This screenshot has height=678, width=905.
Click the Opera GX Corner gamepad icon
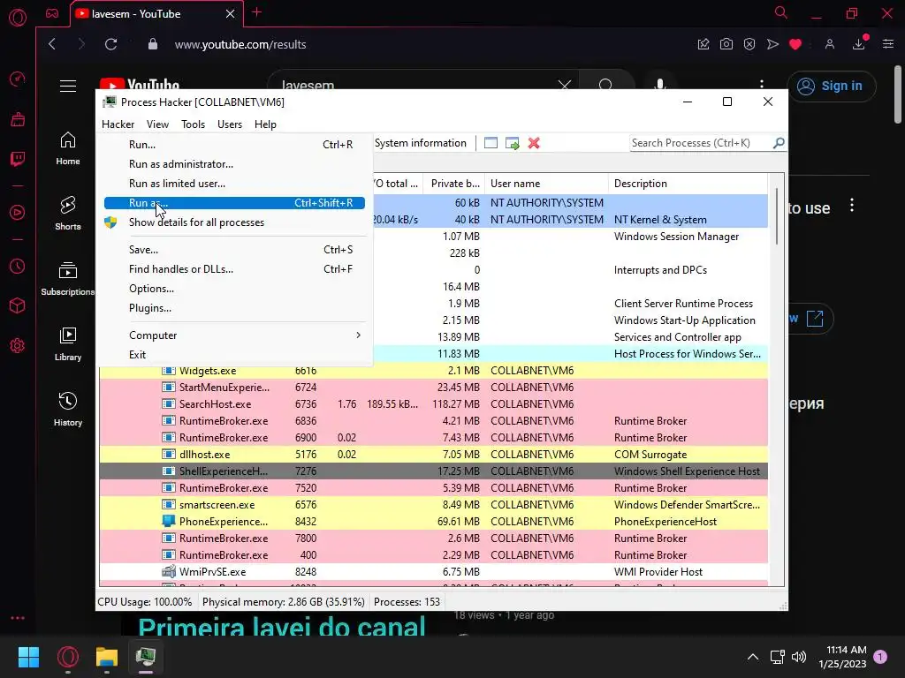52,13
